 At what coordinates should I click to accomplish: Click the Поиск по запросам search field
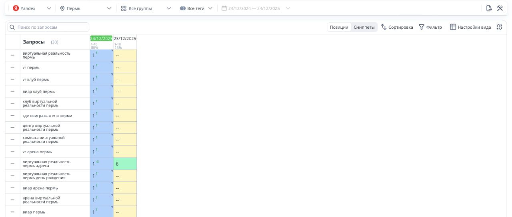point(49,27)
